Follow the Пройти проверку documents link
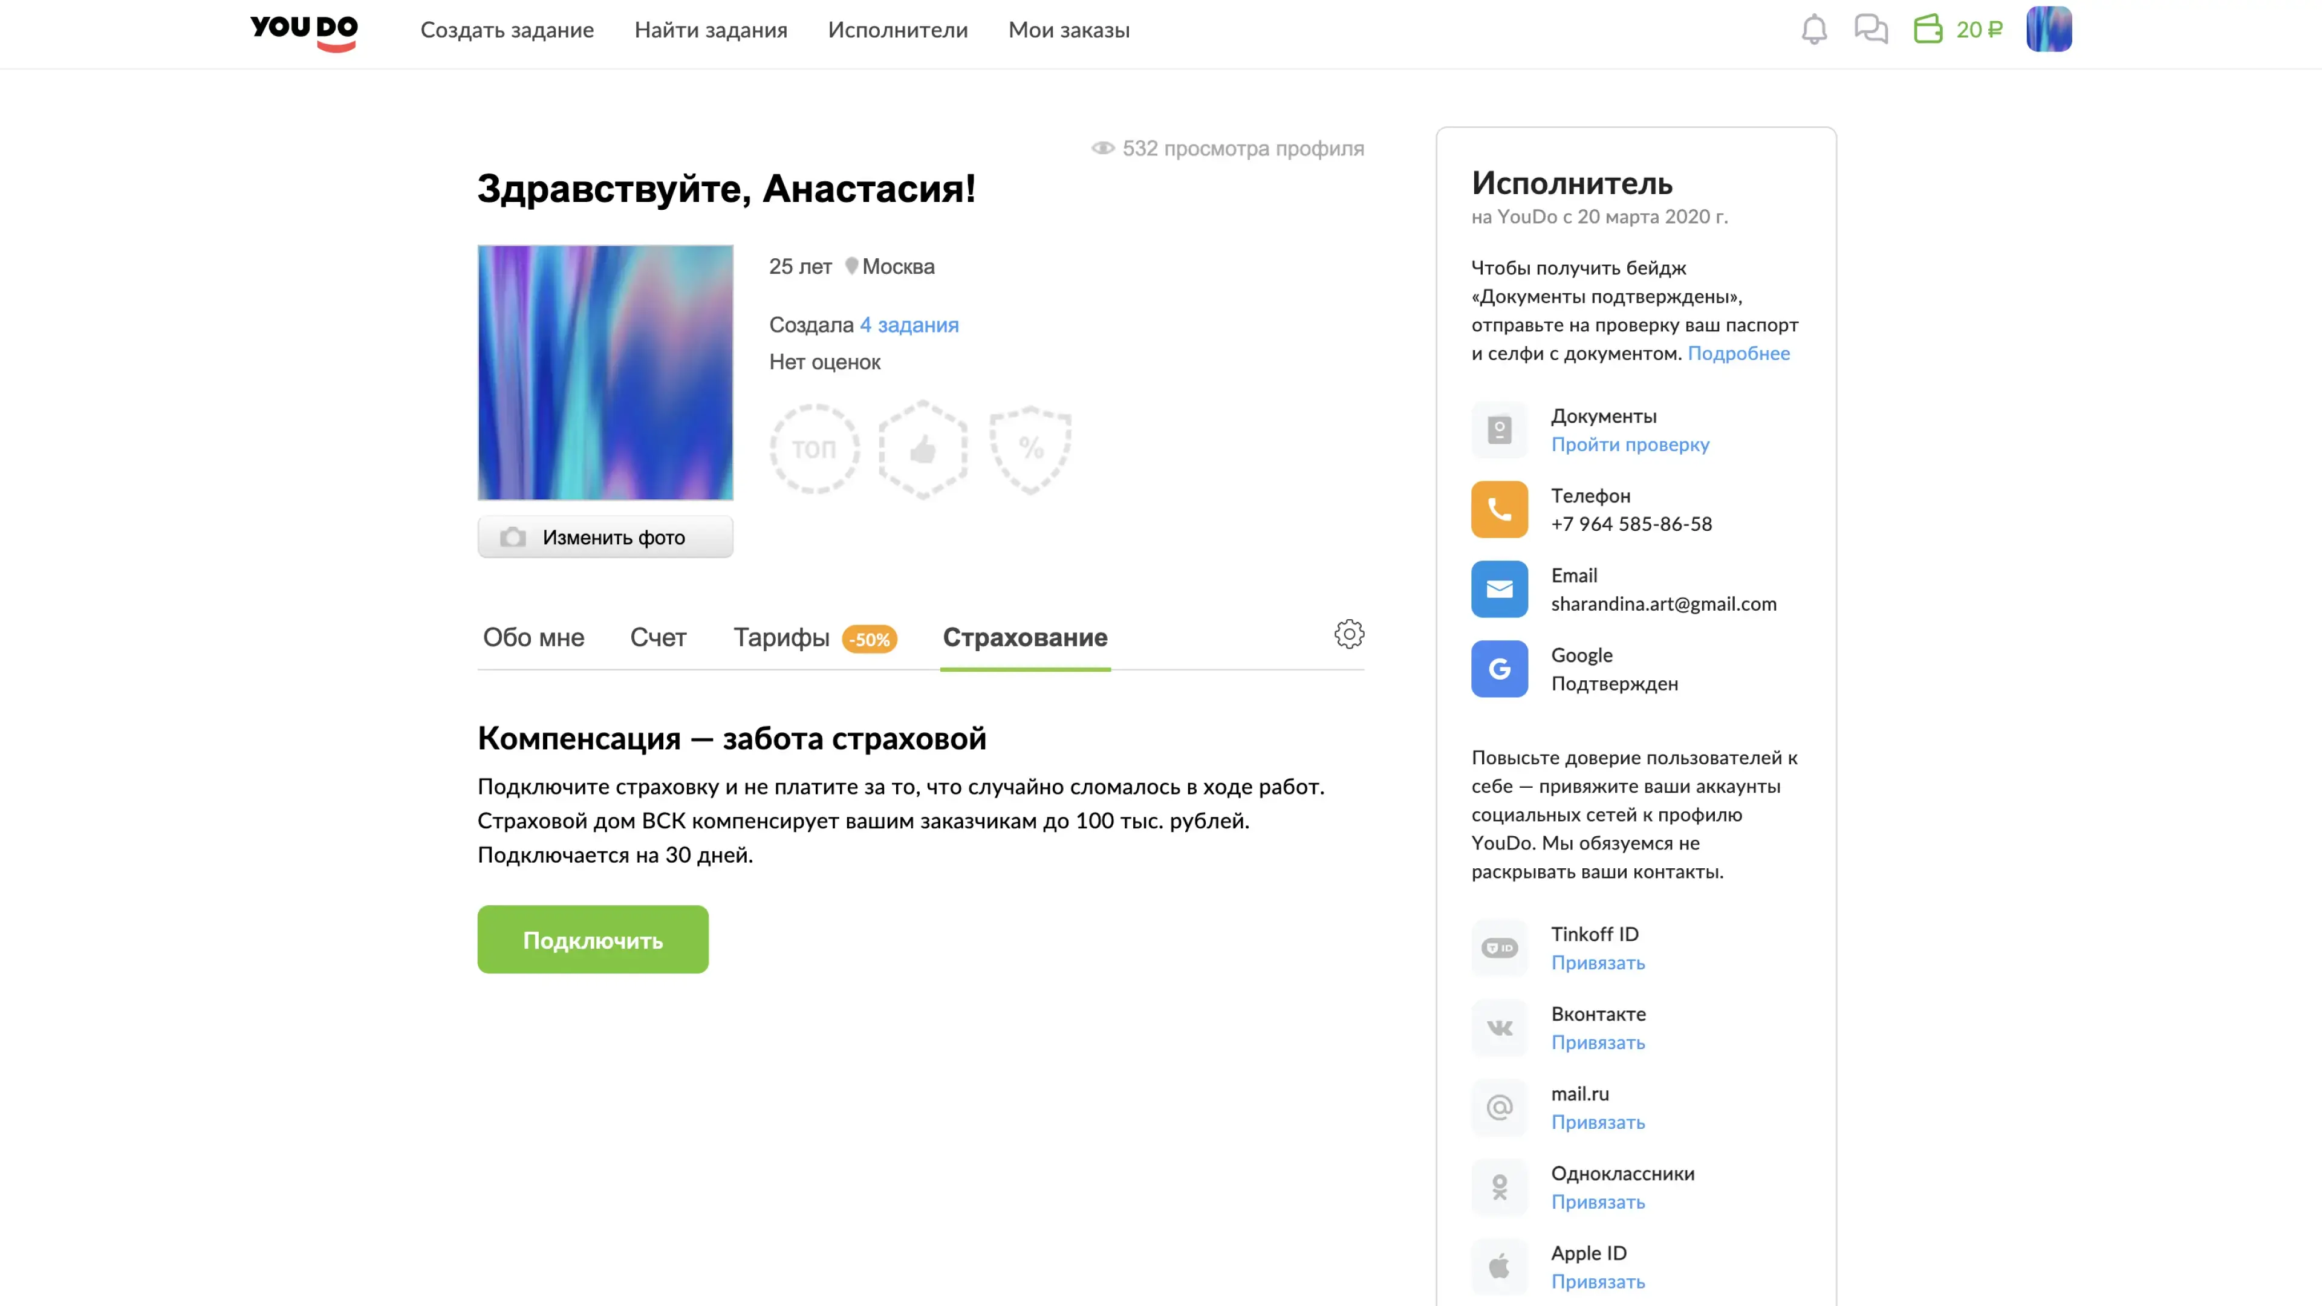Image resolution: width=2322 pixels, height=1306 pixels. [1630, 444]
